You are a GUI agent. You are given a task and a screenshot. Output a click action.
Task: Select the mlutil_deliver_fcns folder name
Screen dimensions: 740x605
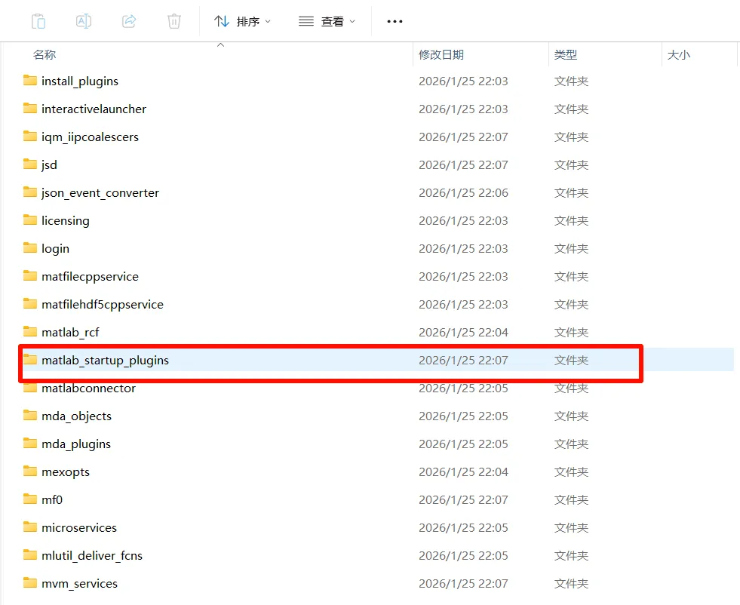tap(92, 555)
